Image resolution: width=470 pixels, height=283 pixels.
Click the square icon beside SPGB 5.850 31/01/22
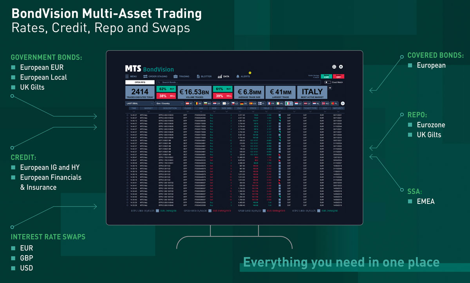(264, 211)
